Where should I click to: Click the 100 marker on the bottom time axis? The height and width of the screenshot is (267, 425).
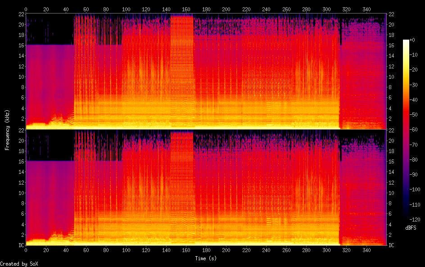pyautogui.click(x=126, y=251)
